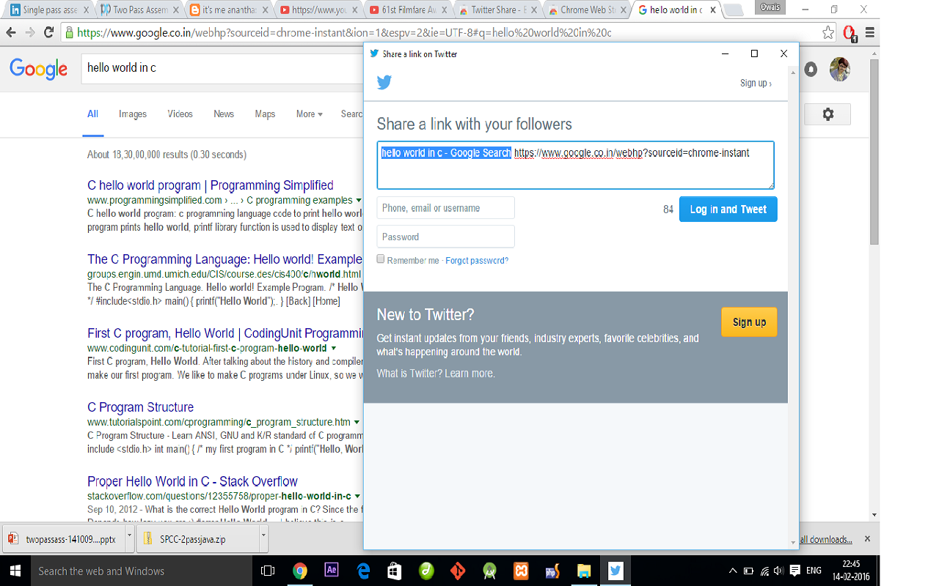Screen dimensions: 939x586
Task: Select the Maps search tab
Action: coord(265,114)
